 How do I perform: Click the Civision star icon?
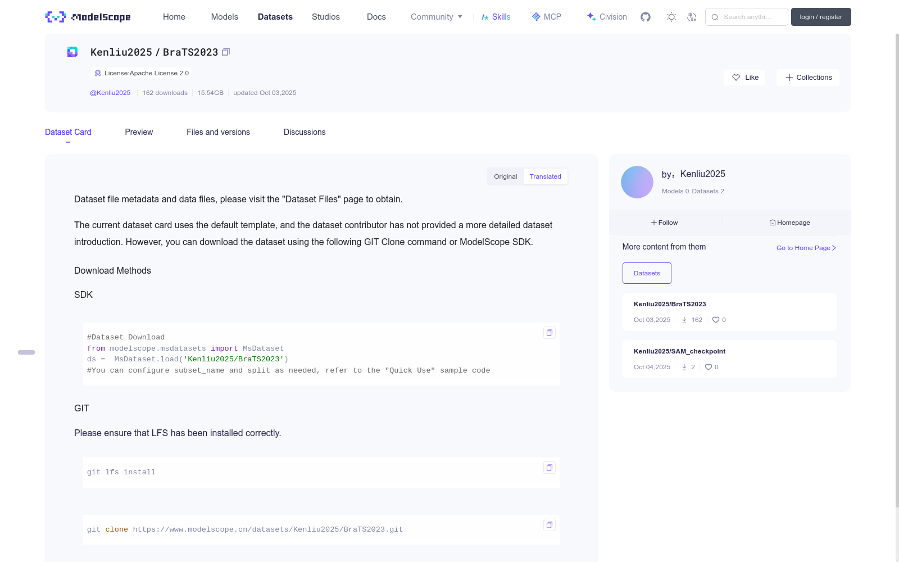point(591,17)
